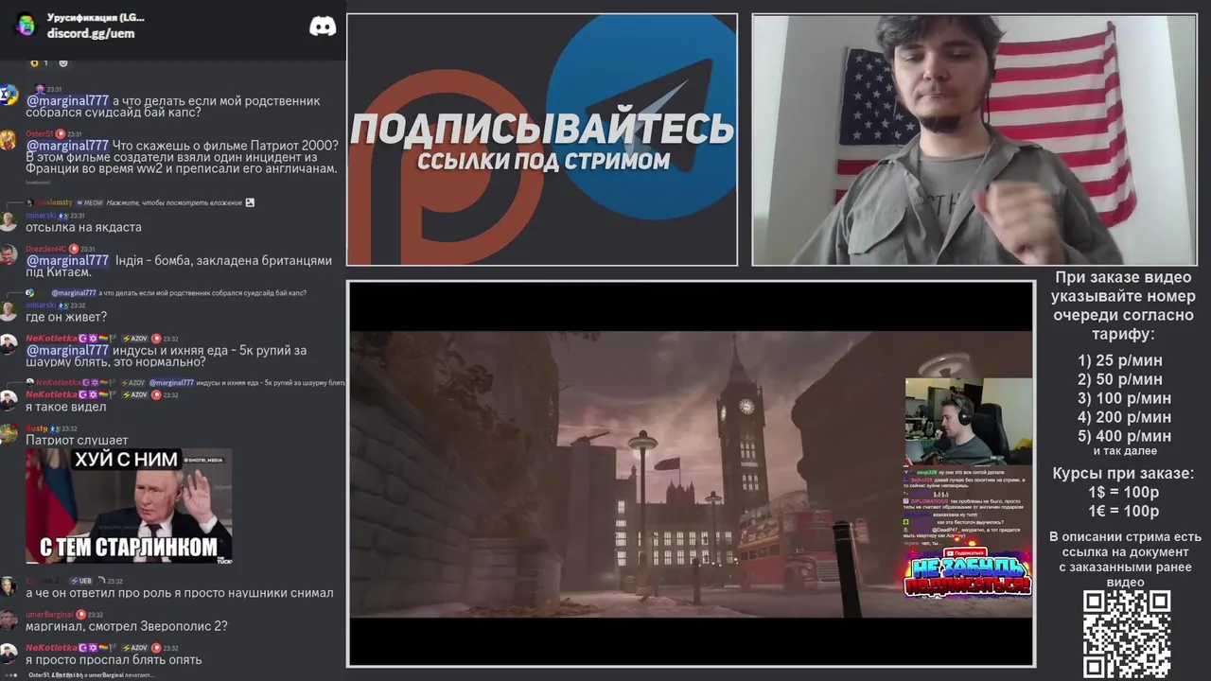
Task: Select tariff line '5) 400 р/мин'
Action: (x=1124, y=436)
